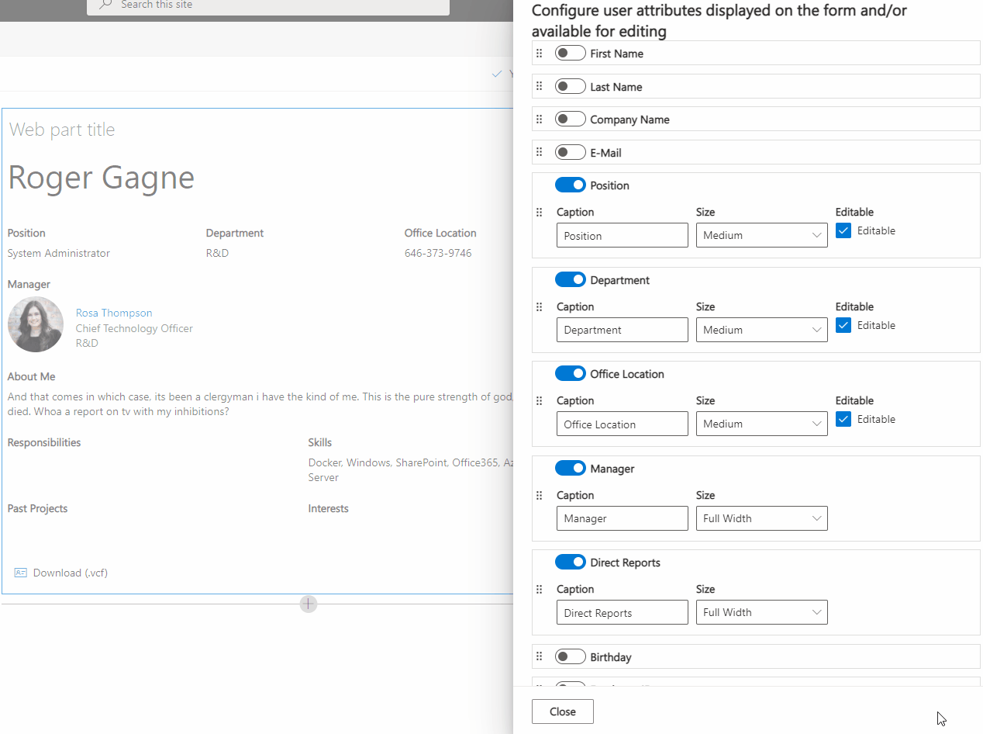Open Rosa Thompson's profile link
The image size is (983, 734).
tap(114, 313)
